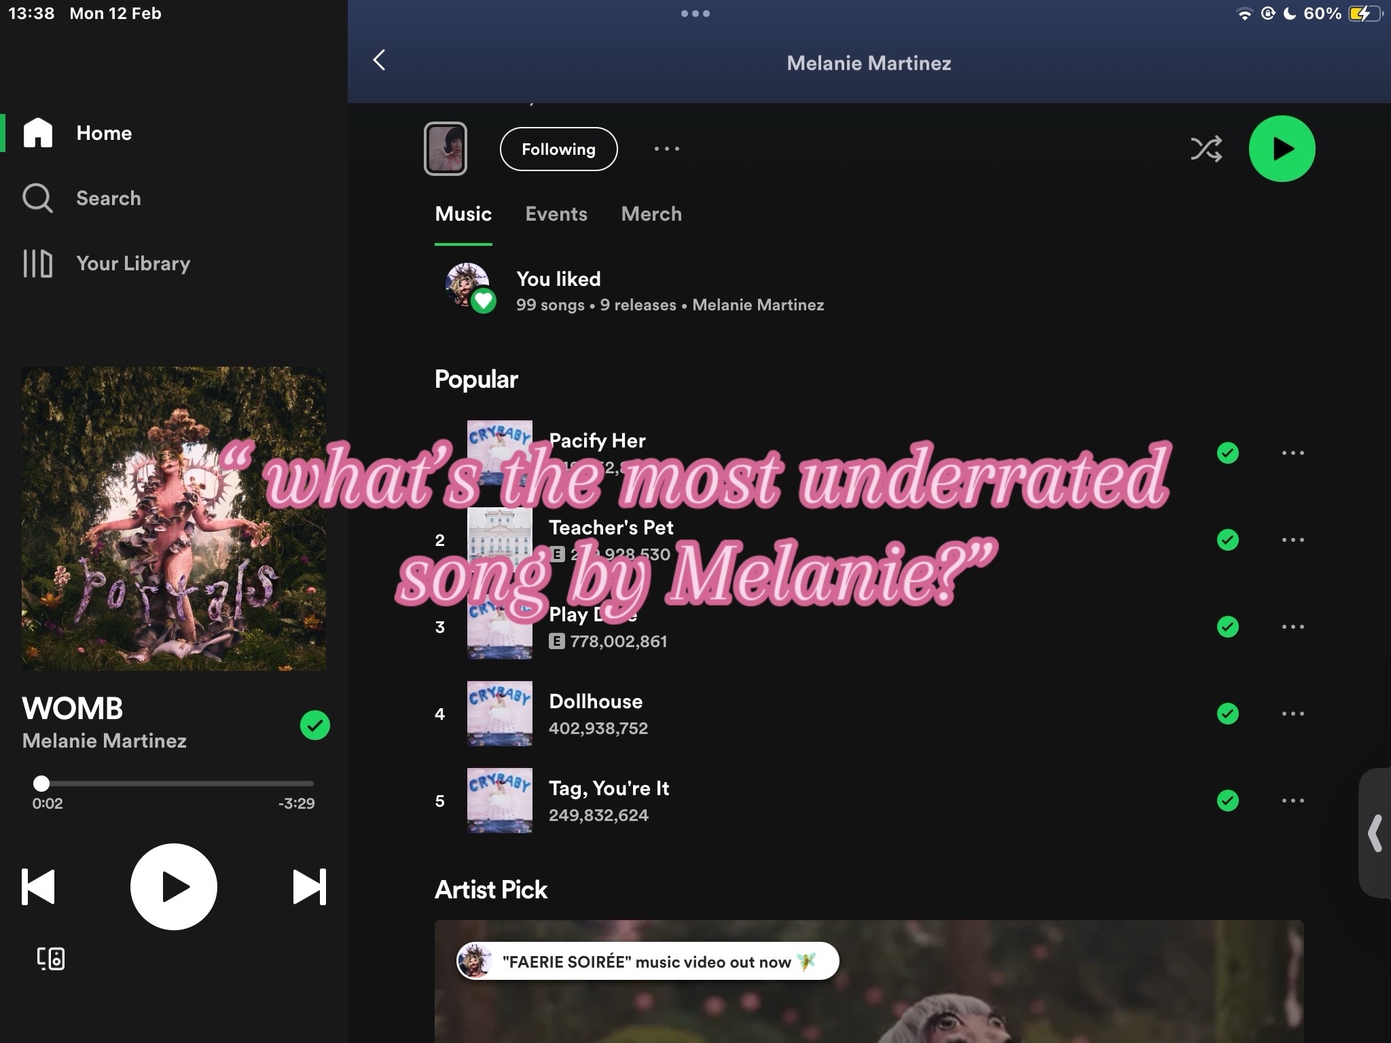
Task: Click the Tag, You're It album cover
Action: click(x=500, y=801)
